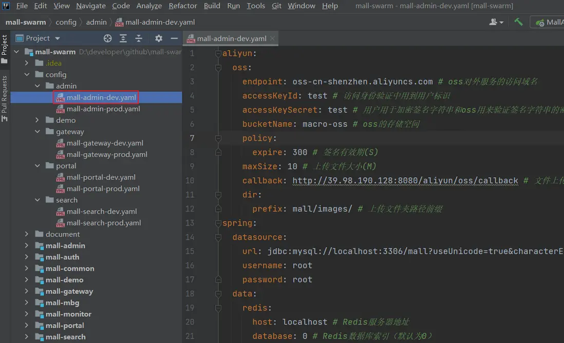Open the Refactor menu
Viewport: 564px width, 343px height.
coord(183,6)
